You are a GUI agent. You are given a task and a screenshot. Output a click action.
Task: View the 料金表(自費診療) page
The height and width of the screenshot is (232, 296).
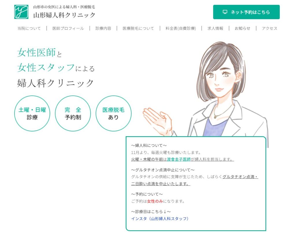[181, 28]
